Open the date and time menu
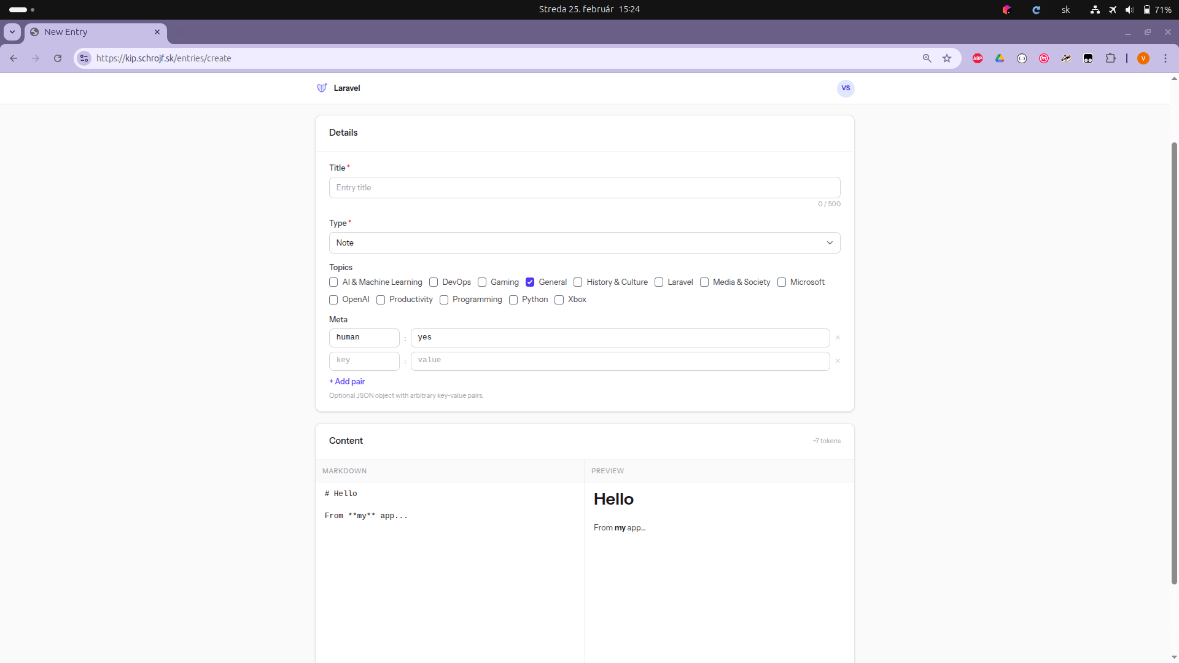The image size is (1179, 663). (x=589, y=9)
